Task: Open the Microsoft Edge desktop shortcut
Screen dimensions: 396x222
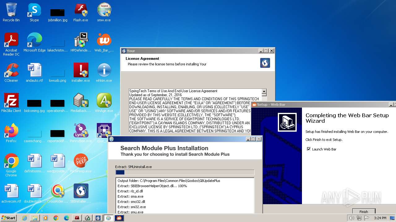Action: [34, 43]
